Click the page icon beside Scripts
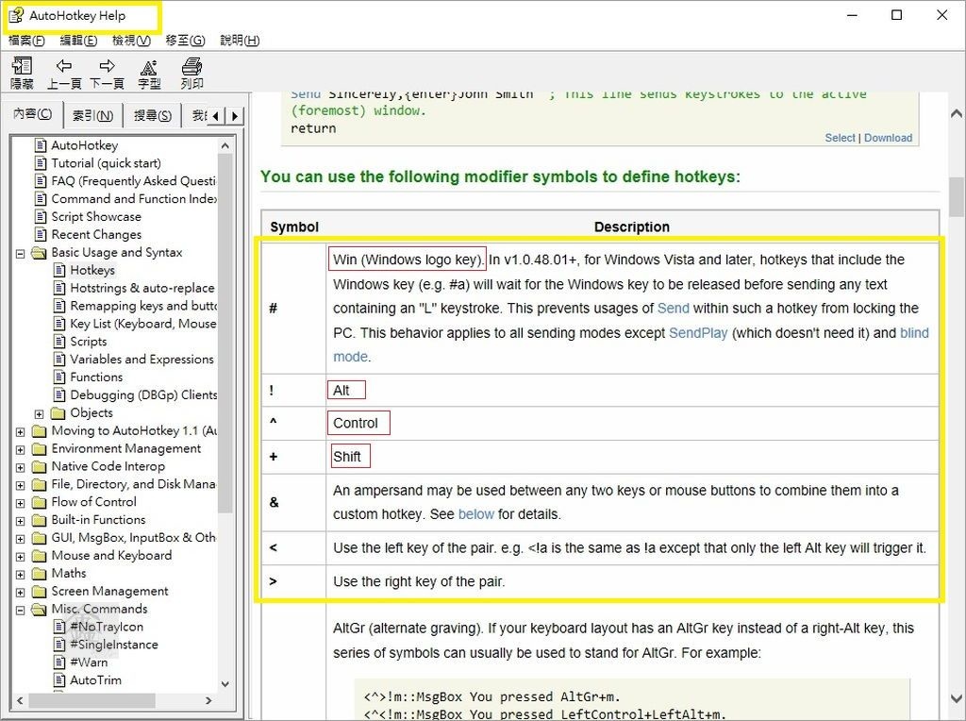 tap(59, 342)
